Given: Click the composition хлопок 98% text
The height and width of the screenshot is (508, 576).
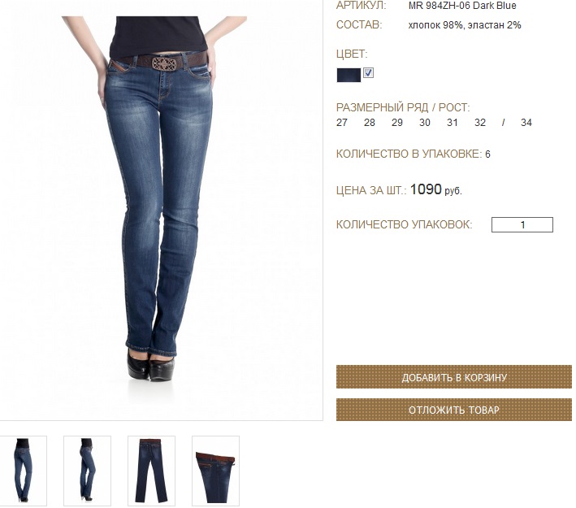Looking at the screenshot, I should (x=435, y=25).
